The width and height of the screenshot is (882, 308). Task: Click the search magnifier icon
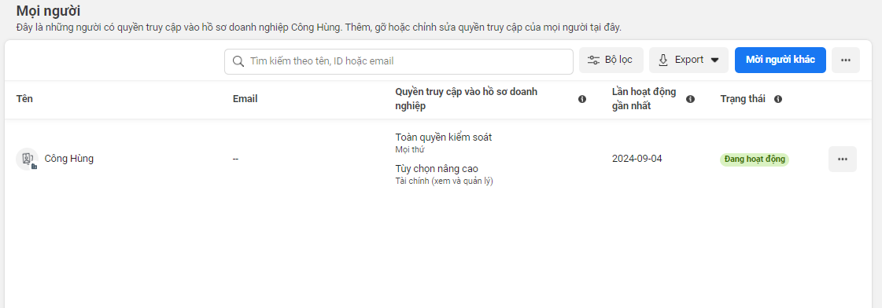click(238, 60)
